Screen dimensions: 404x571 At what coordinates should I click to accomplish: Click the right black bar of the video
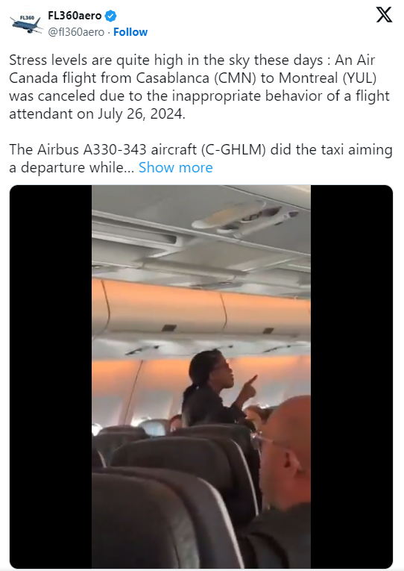(x=352, y=376)
